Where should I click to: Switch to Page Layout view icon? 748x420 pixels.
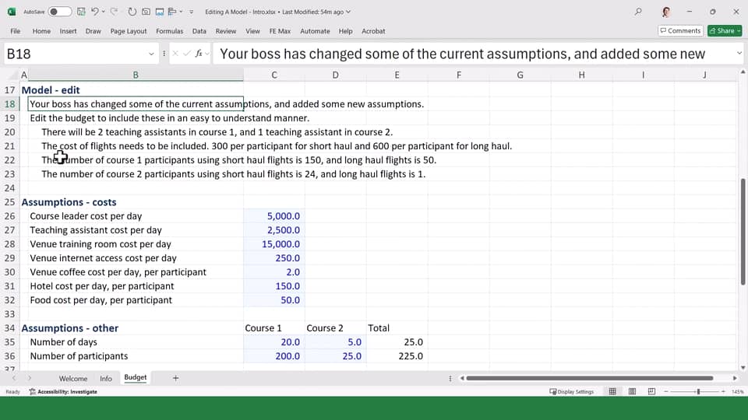[x=632, y=391]
